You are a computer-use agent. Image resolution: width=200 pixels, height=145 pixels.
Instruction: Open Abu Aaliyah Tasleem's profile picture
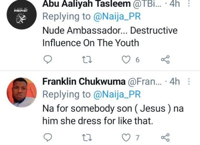(22, 14)
